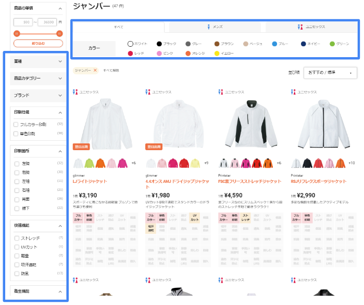Open the 4.4オンス AMJ ドライジップジャケット link
This screenshot has height=305, width=364.
(178, 184)
